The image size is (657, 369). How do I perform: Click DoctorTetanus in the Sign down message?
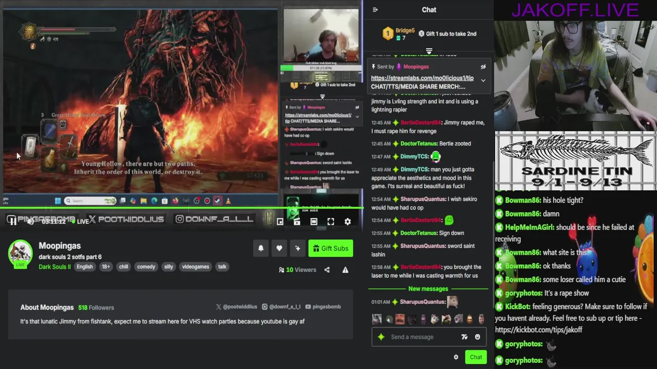(419, 233)
